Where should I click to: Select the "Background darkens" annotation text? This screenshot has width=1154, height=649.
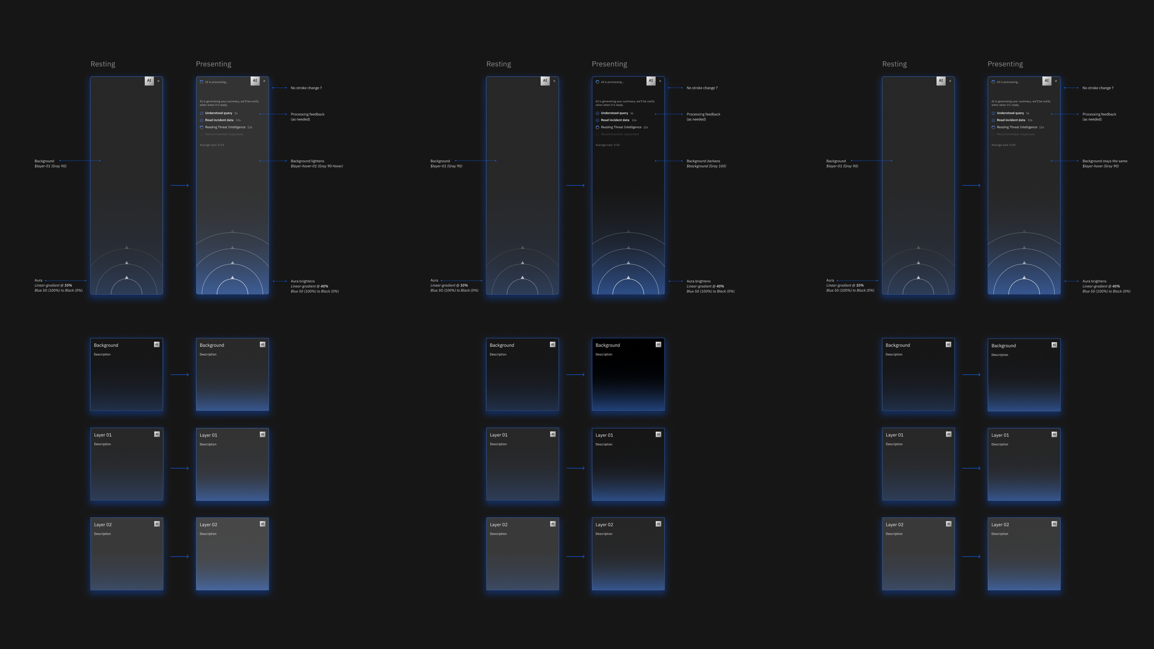[703, 161]
